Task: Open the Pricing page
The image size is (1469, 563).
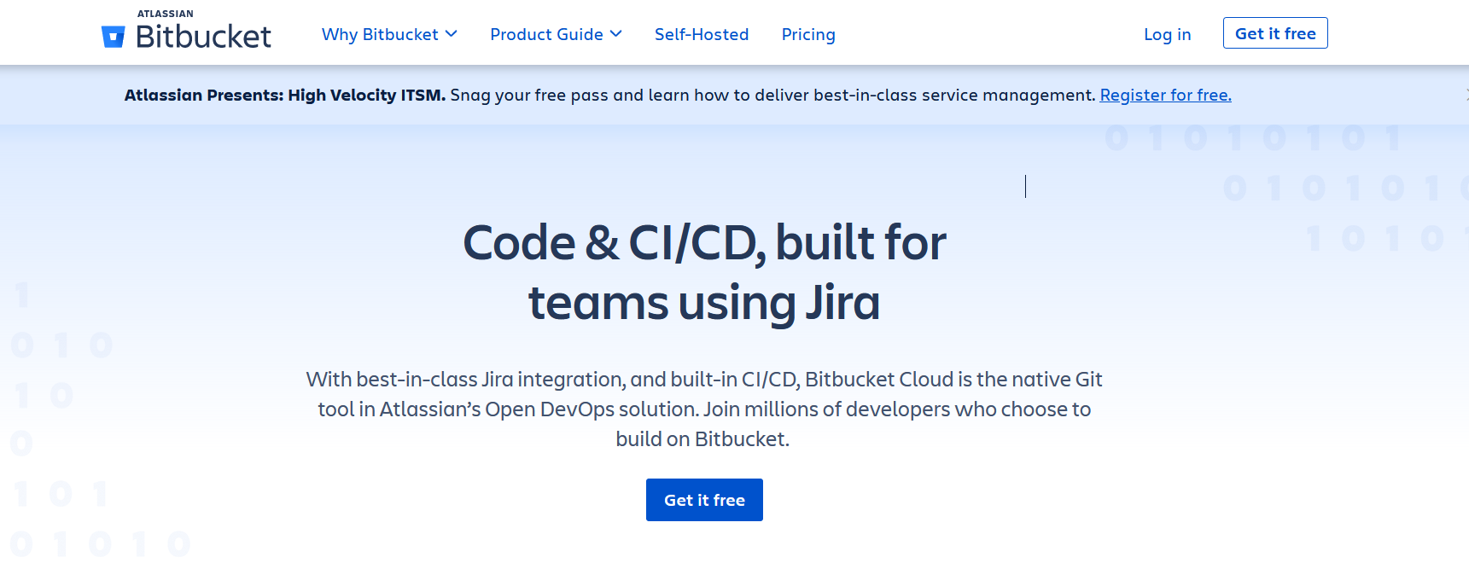Action: (807, 34)
